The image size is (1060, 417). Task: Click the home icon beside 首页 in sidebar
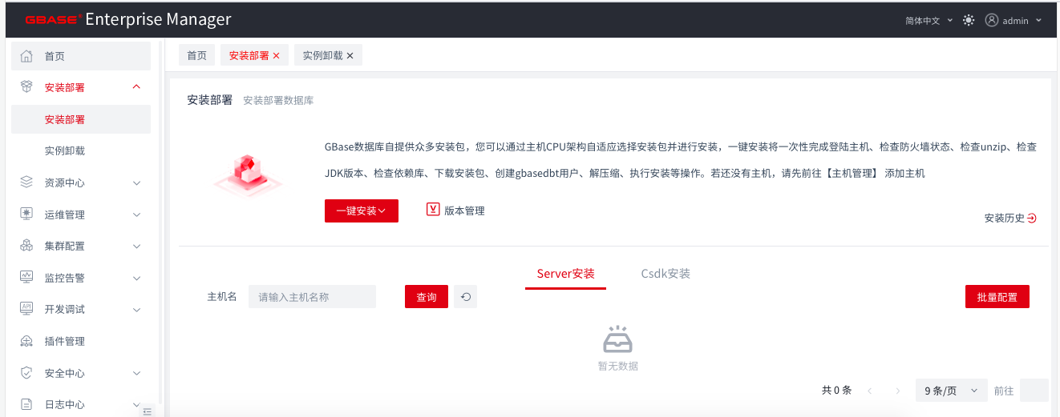coord(26,56)
